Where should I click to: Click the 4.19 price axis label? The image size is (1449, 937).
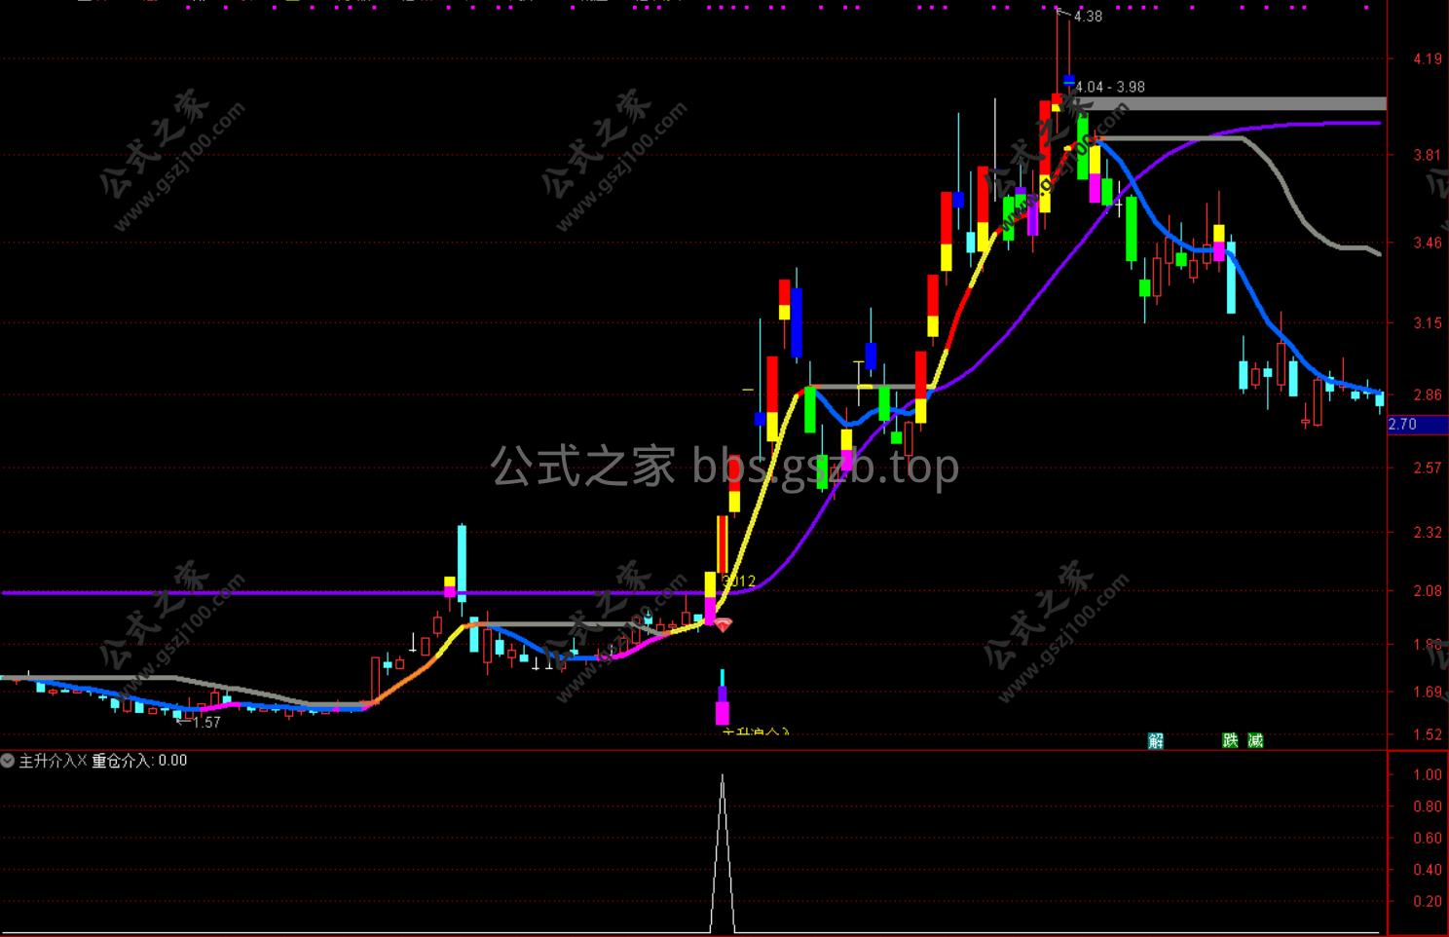(x=1428, y=59)
